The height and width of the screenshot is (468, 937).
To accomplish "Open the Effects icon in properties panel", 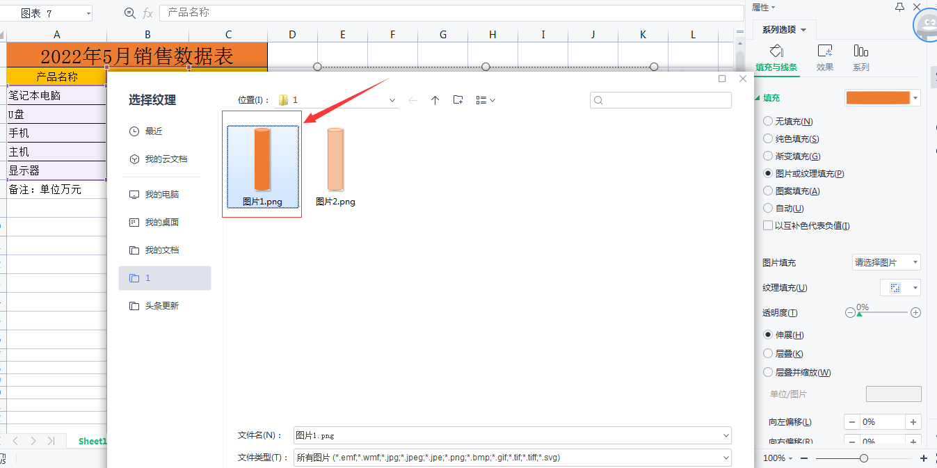I will (825, 51).
